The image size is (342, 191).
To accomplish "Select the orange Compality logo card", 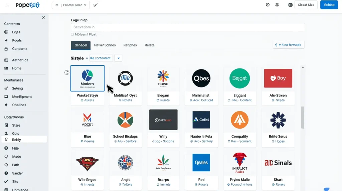I will 239,127.
